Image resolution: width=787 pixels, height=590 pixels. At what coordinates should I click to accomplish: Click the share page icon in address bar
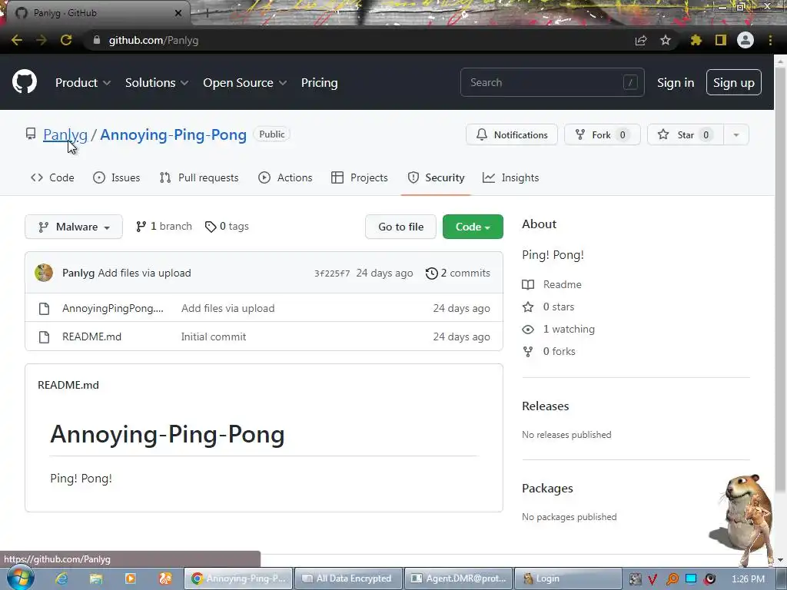coord(641,41)
